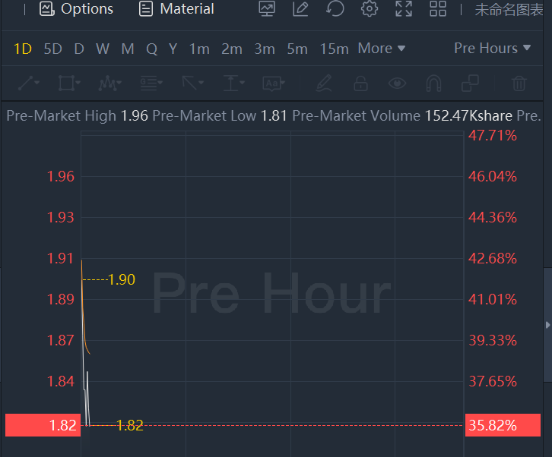Refresh the chart with the reload icon

[335, 9]
